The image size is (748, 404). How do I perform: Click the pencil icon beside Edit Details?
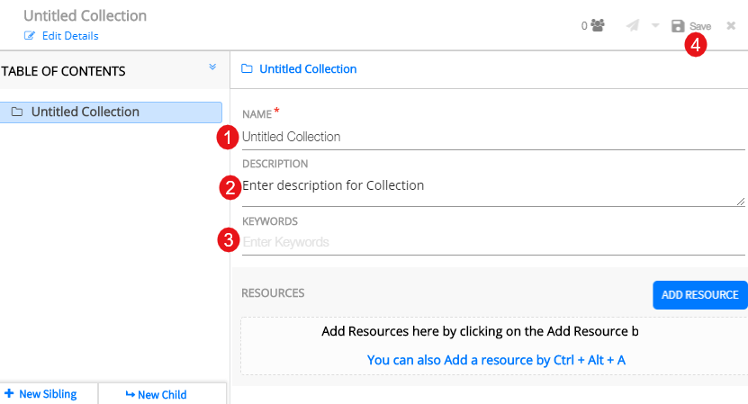[30, 36]
